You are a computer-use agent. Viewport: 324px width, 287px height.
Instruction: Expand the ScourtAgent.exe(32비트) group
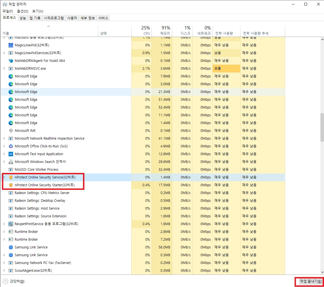tap(4, 270)
